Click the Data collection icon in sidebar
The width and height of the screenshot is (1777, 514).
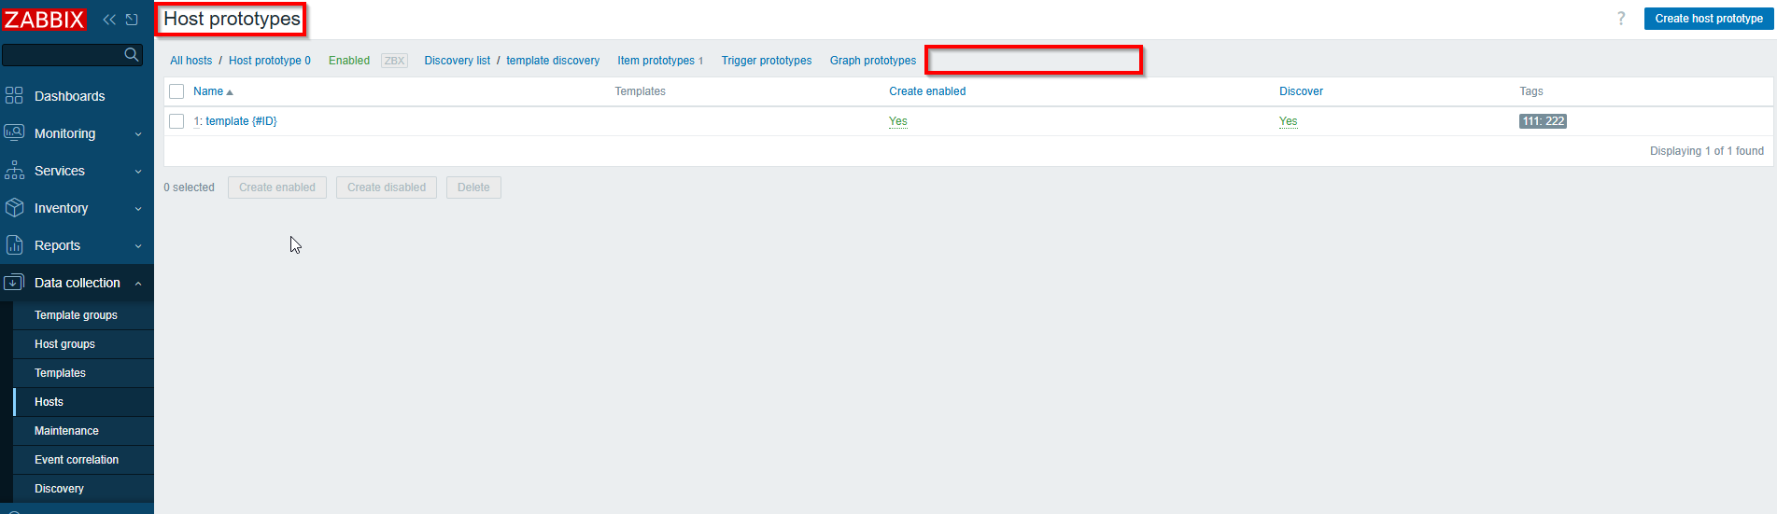point(14,282)
